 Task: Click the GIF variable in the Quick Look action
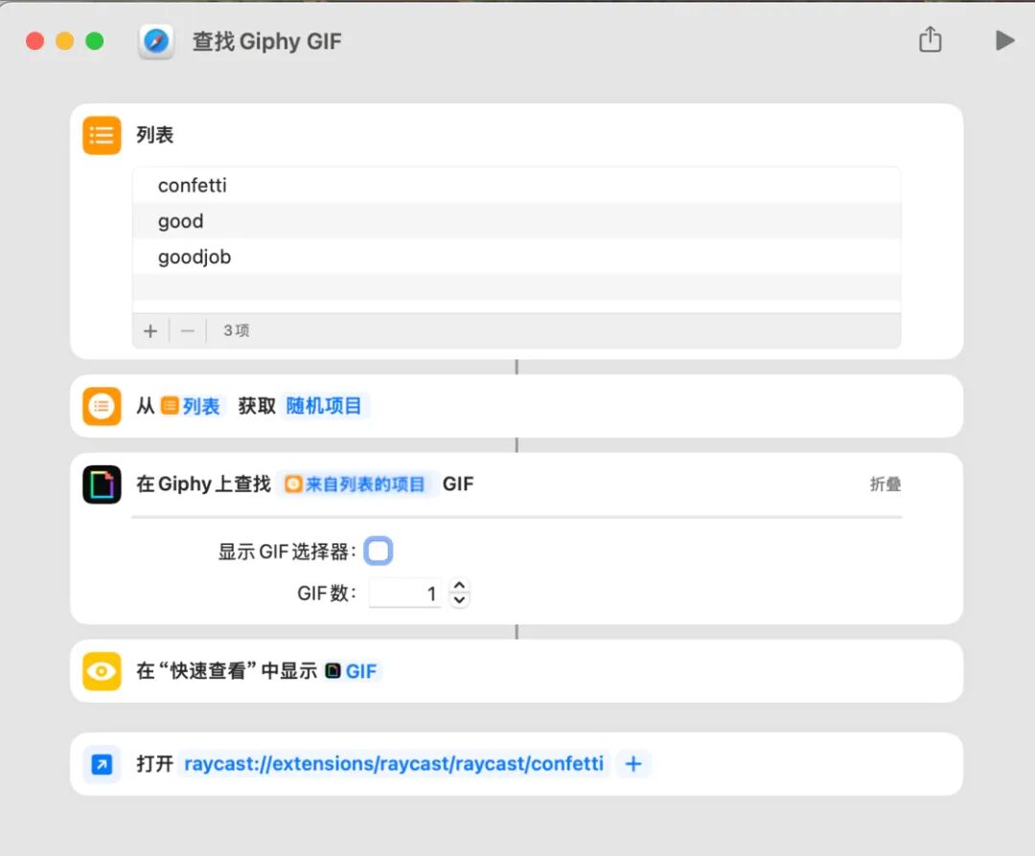352,671
